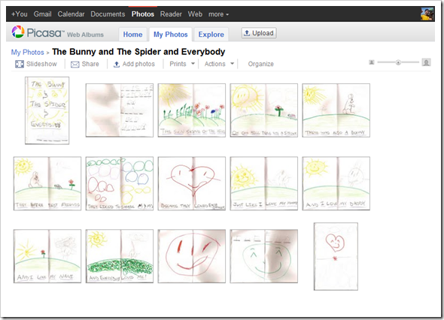Open the 'And everybody loves me' thumbnail
Image resolution: width=444 pixels, height=320 pixels.
120,256
